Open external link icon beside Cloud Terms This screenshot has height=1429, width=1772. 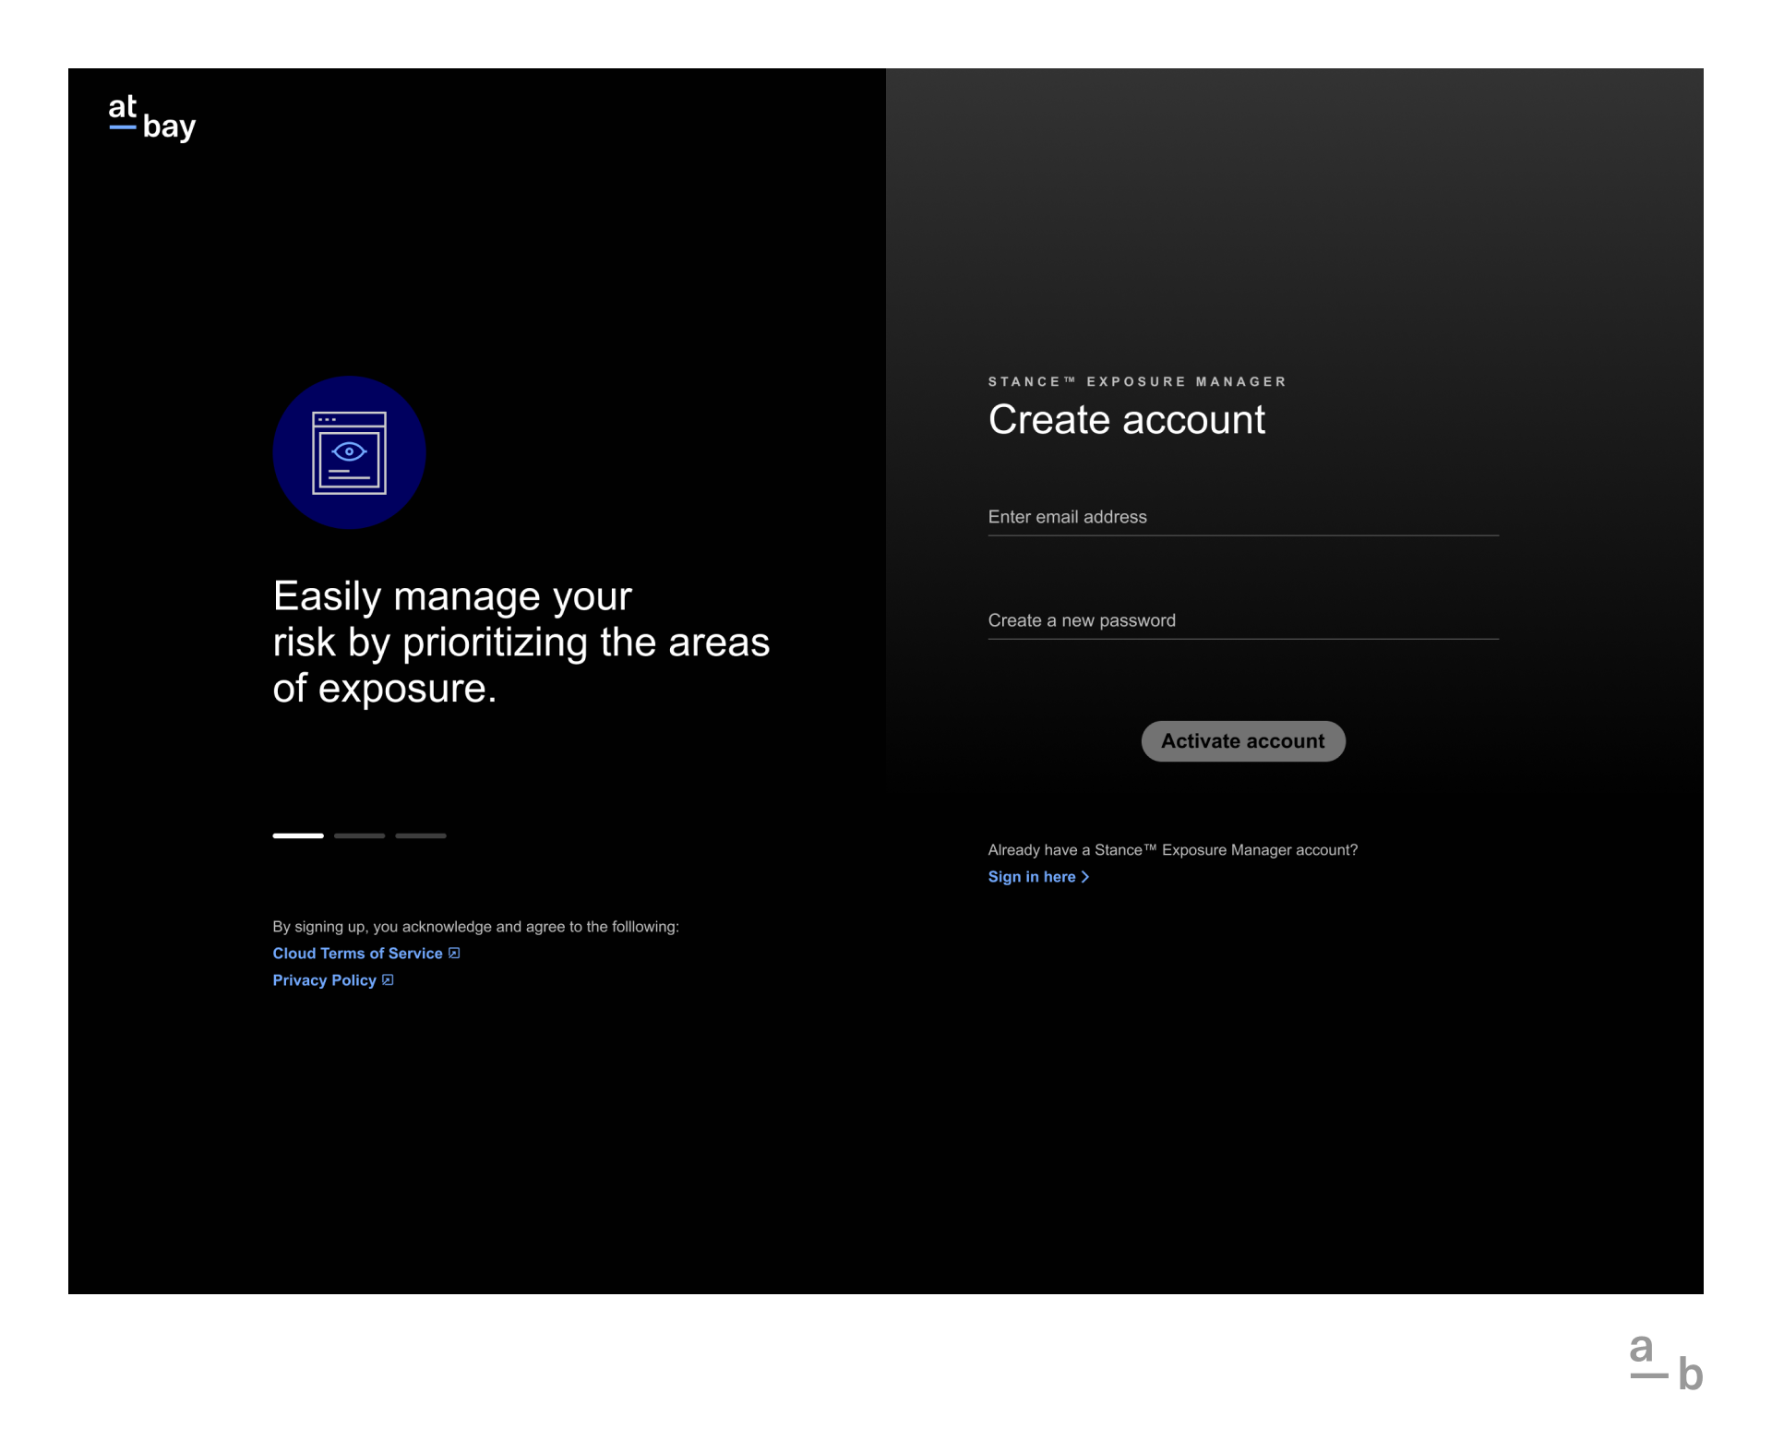tap(454, 954)
